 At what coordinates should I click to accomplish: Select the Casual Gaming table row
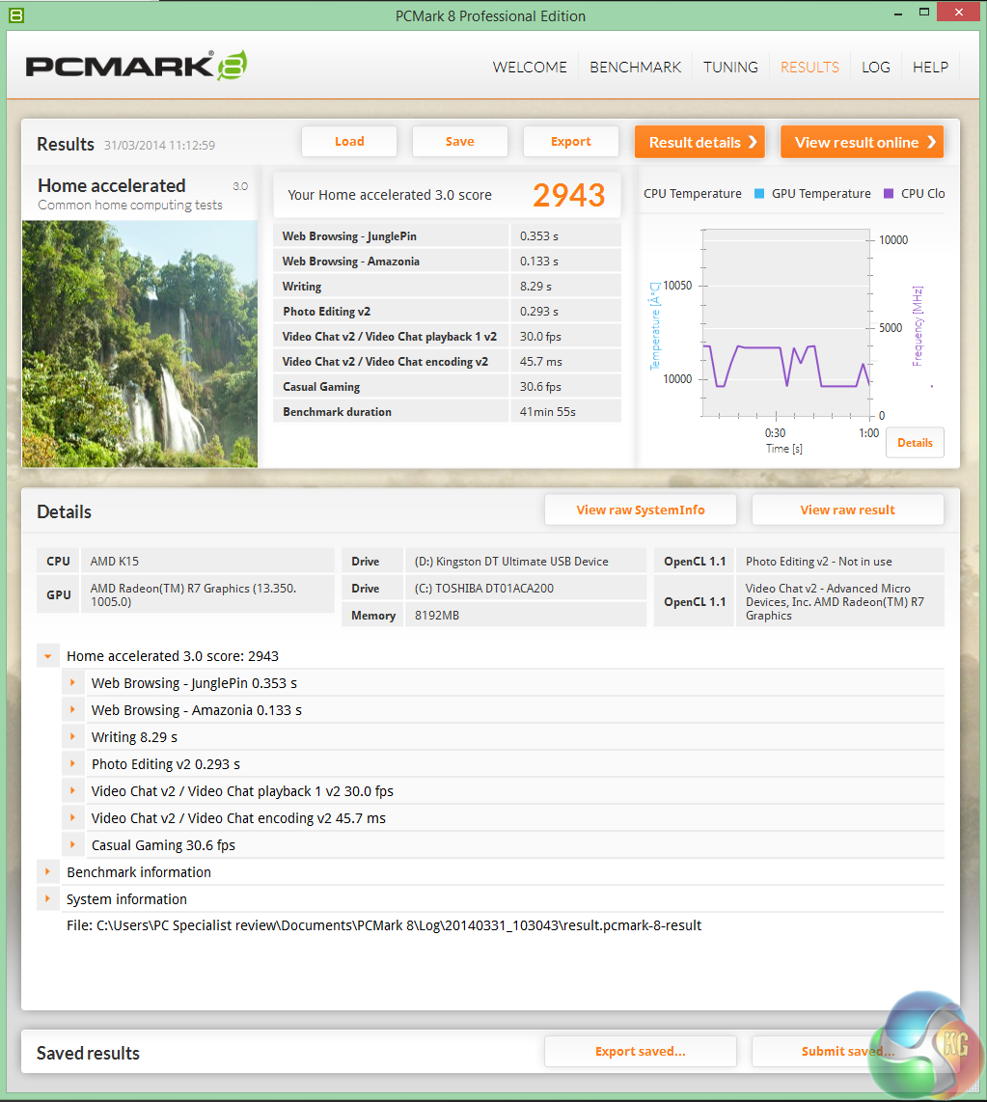447,387
